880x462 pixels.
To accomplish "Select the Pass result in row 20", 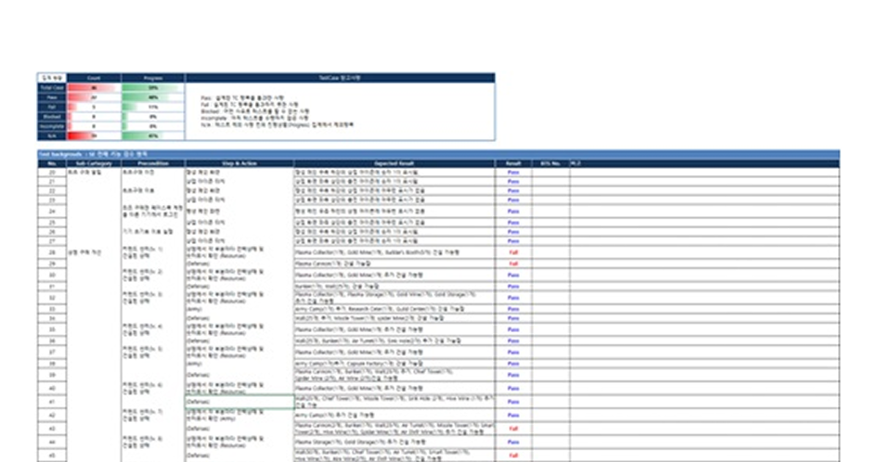I will 513,172.
